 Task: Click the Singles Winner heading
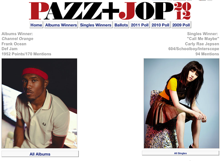pyautogui.click(x=202, y=34)
